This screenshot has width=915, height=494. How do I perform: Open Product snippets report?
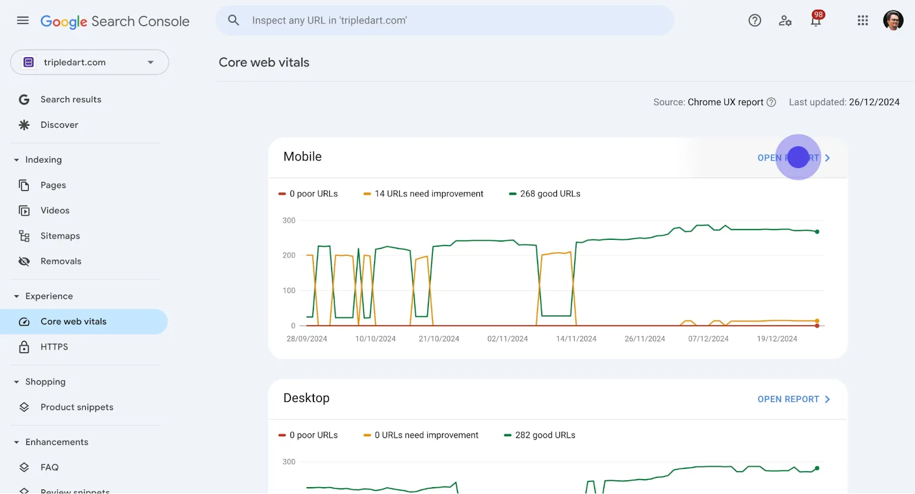[x=77, y=407]
